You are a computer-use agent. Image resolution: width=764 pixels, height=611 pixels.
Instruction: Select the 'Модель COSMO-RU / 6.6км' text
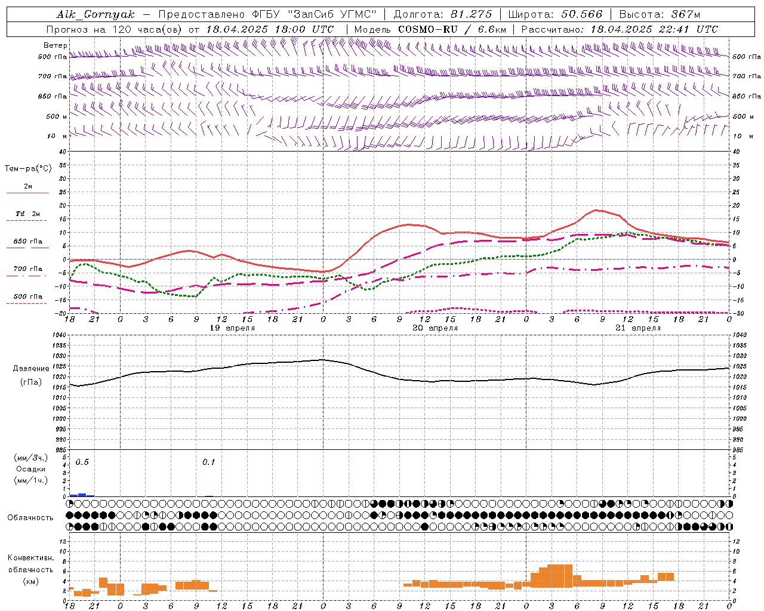tap(430, 29)
